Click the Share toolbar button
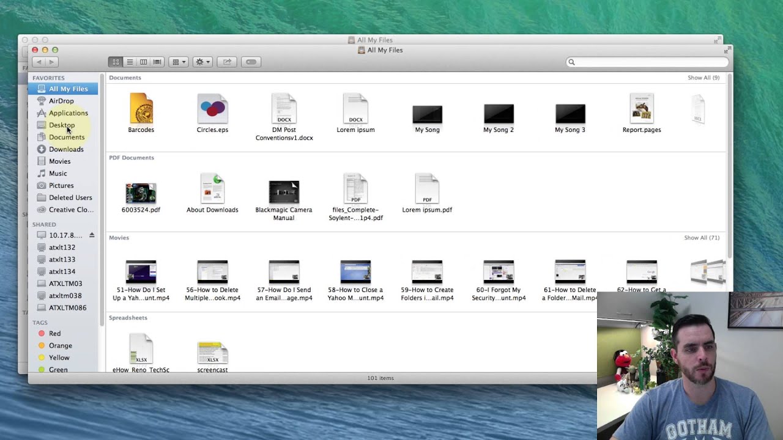 tap(227, 62)
